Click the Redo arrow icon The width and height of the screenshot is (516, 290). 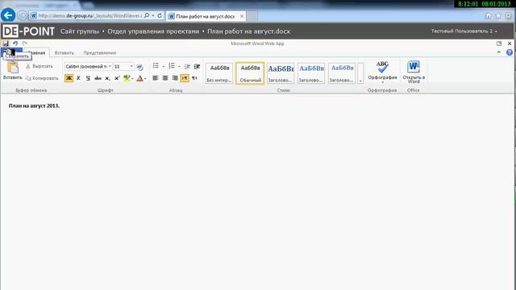tap(25, 43)
